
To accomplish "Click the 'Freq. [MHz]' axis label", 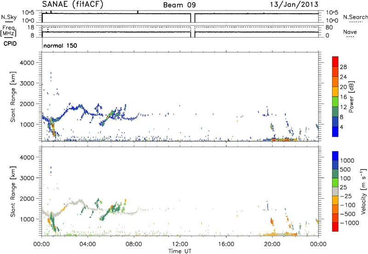I will tap(9, 31).
